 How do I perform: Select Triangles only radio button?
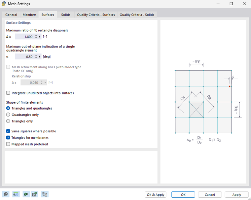8,121
